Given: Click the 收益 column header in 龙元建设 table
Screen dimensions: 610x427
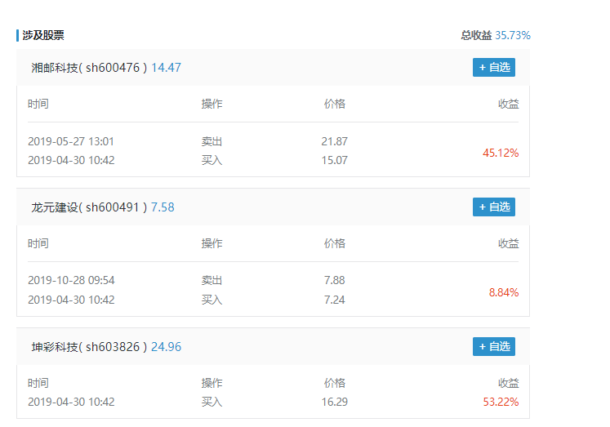Looking at the screenshot, I should pyautogui.click(x=509, y=243).
